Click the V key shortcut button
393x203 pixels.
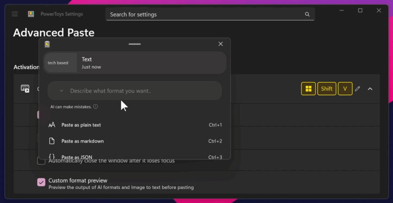(x=345, y=89)
